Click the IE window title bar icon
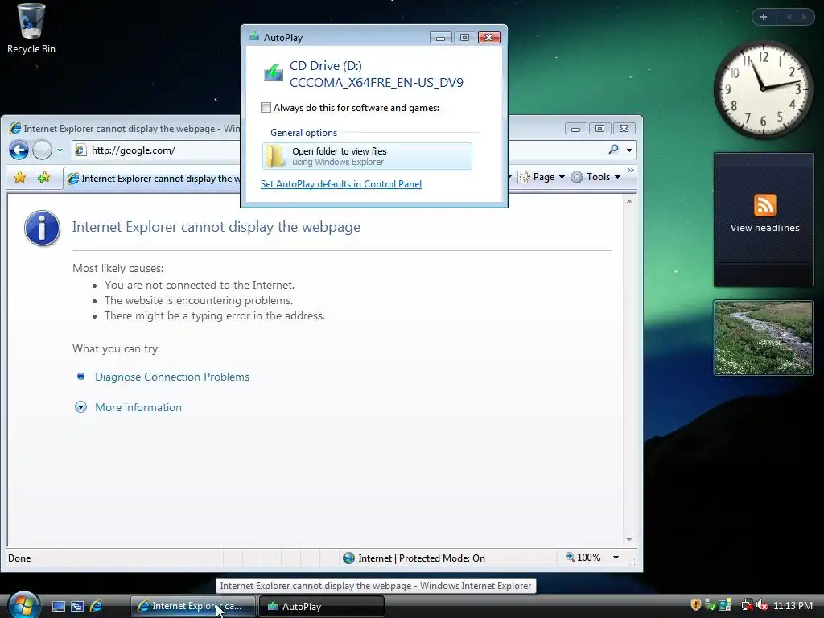Viewport: 824px width, 618px height. [14, 128]
